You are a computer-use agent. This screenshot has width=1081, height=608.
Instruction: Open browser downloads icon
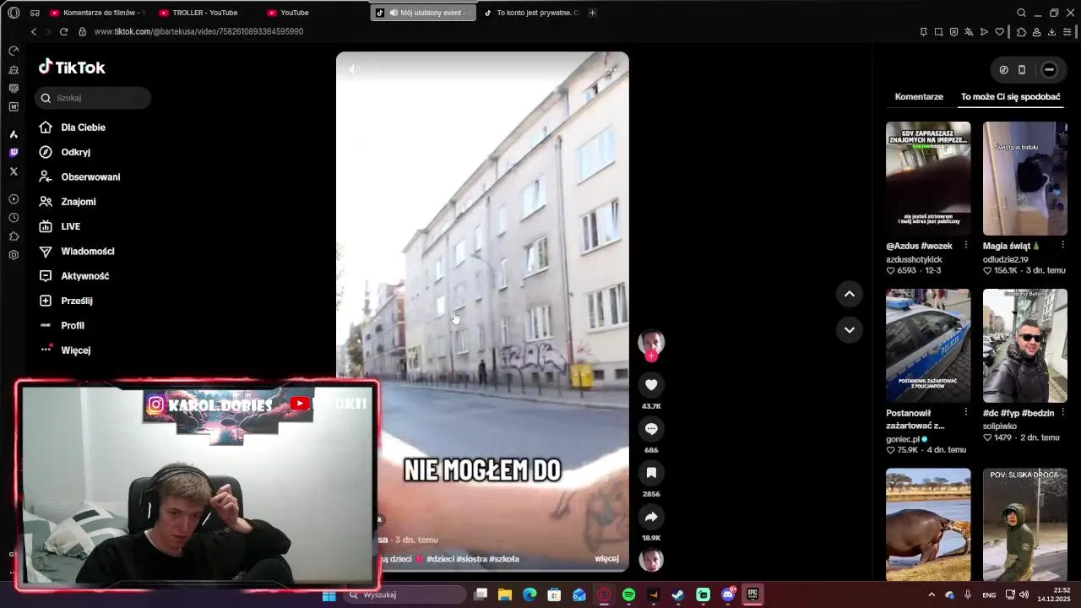click(x=1051, y=32)
